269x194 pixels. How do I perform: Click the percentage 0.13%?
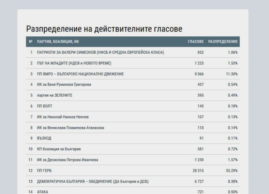pos(233,117)
